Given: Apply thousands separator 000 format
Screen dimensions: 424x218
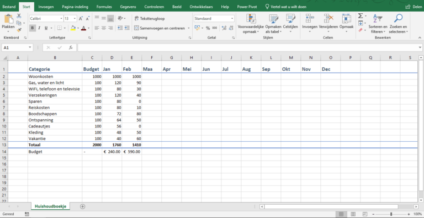Looking at the screenshot, I should 215,28.
